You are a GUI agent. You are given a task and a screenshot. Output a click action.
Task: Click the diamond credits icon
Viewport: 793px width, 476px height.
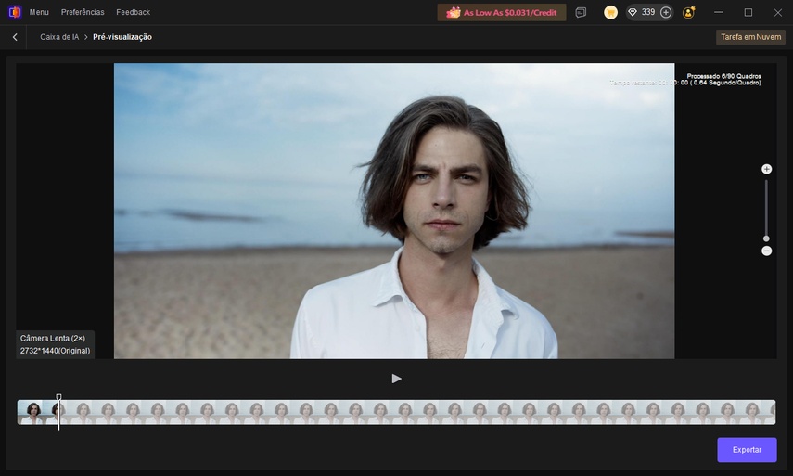tap(633, 12)
